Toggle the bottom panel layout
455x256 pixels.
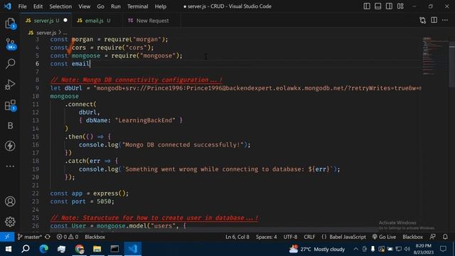pos(378,6)
